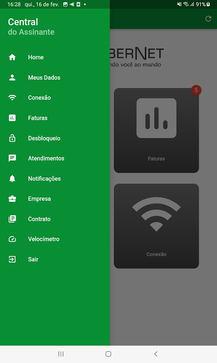Tap the refresh icon in top bar

tap(208, 19)
